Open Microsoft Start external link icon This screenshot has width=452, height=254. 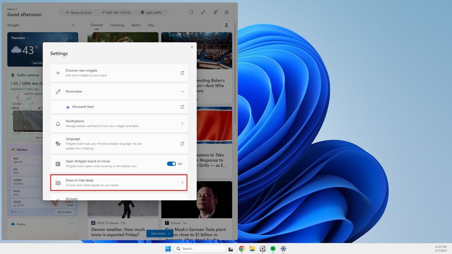pos(182,107)
